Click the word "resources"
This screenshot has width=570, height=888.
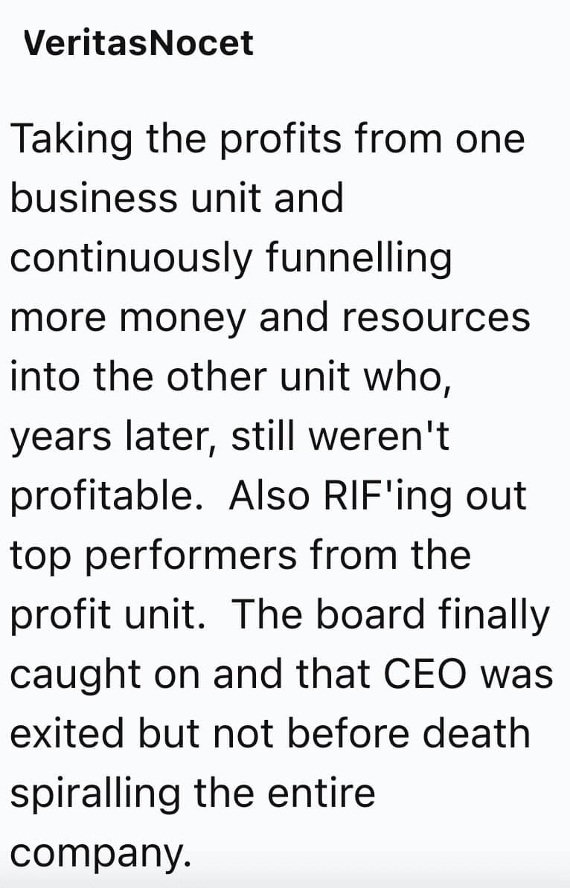coord(446,318)
